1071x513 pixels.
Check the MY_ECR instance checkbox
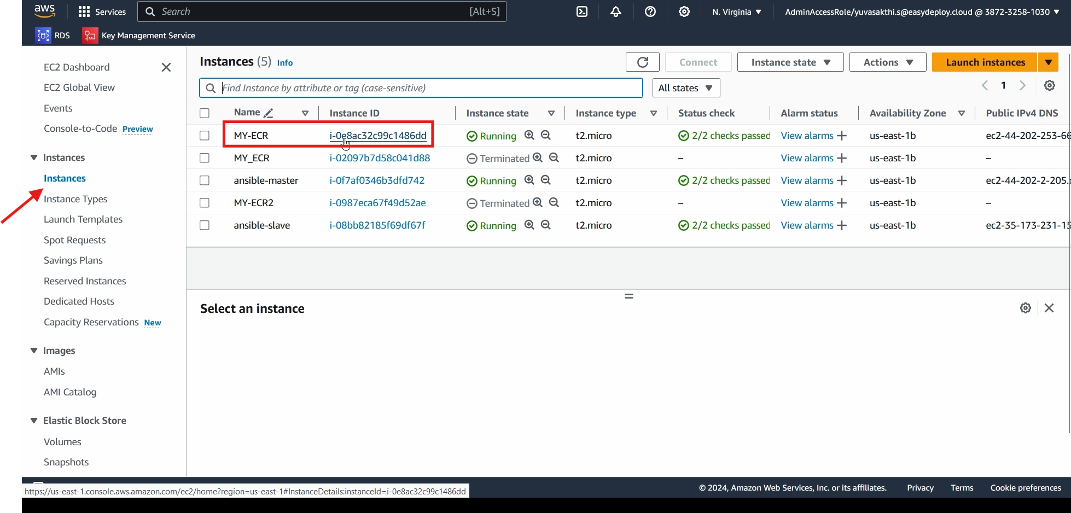tap(205, 158)
